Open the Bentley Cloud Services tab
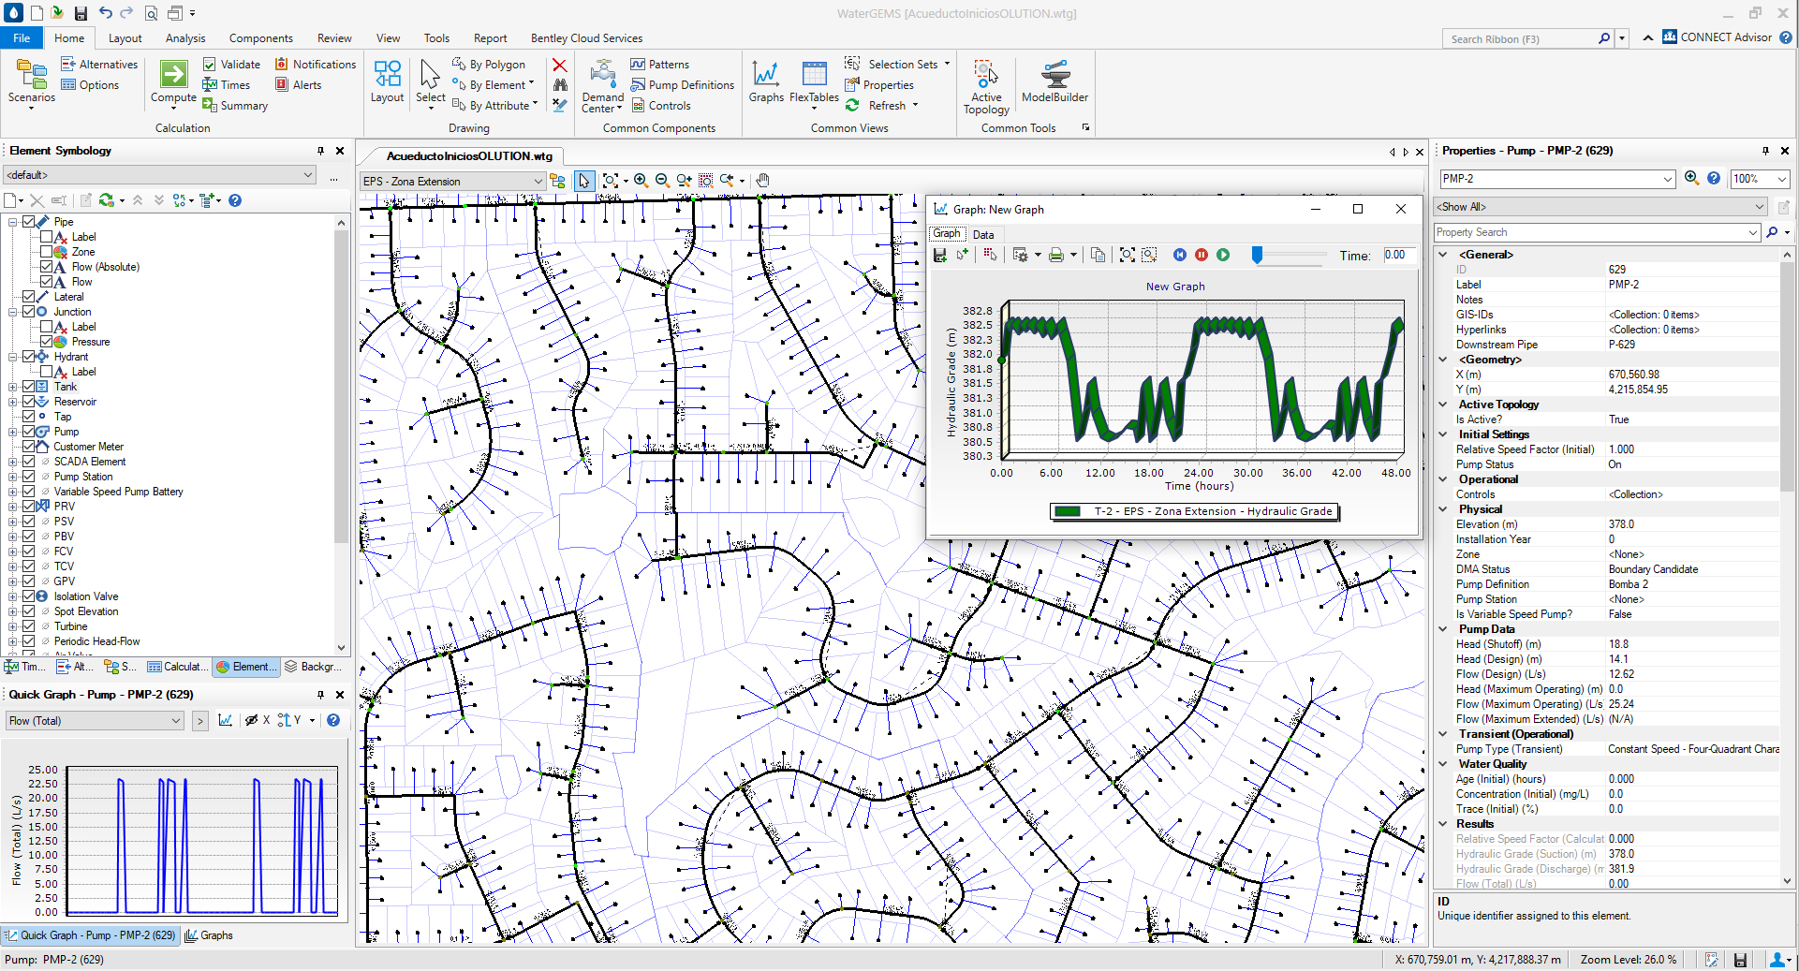 [x=586, y=38]
